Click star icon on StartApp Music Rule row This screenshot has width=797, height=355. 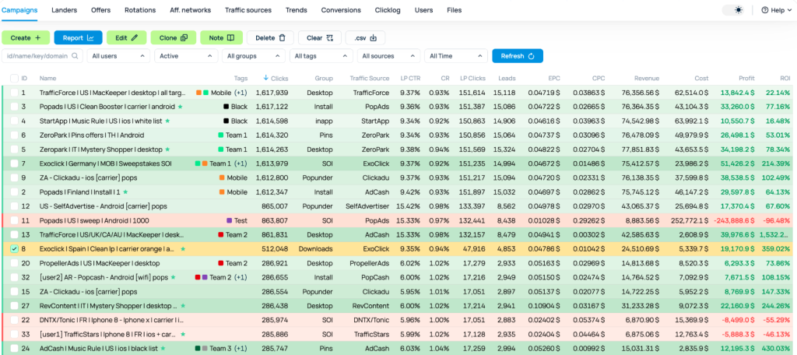click(168, 121)
